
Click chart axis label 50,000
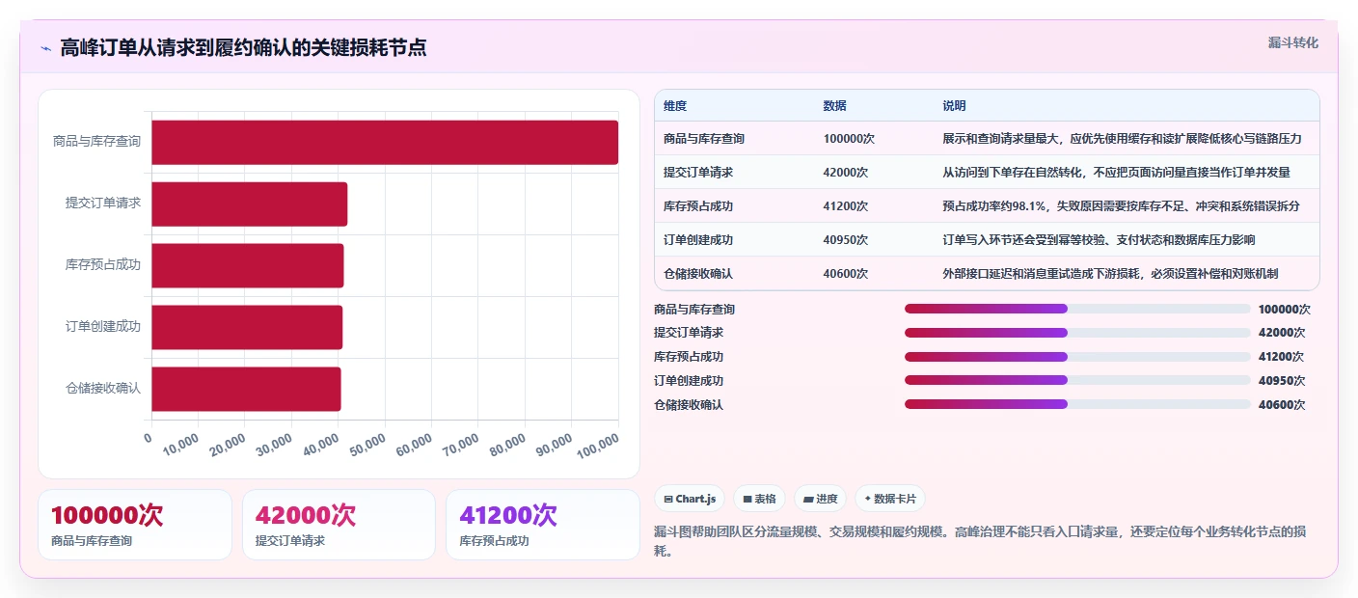pos(367,445)
